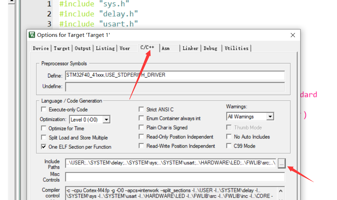Viewport: 337px width, 200px height.
Task: Enable C99 Mode checkbox
Action: (229, 146)
